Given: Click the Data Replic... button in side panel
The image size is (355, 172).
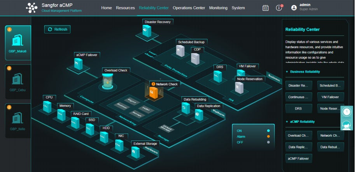Looking at the screenshot, I should (x=299, y=147).
